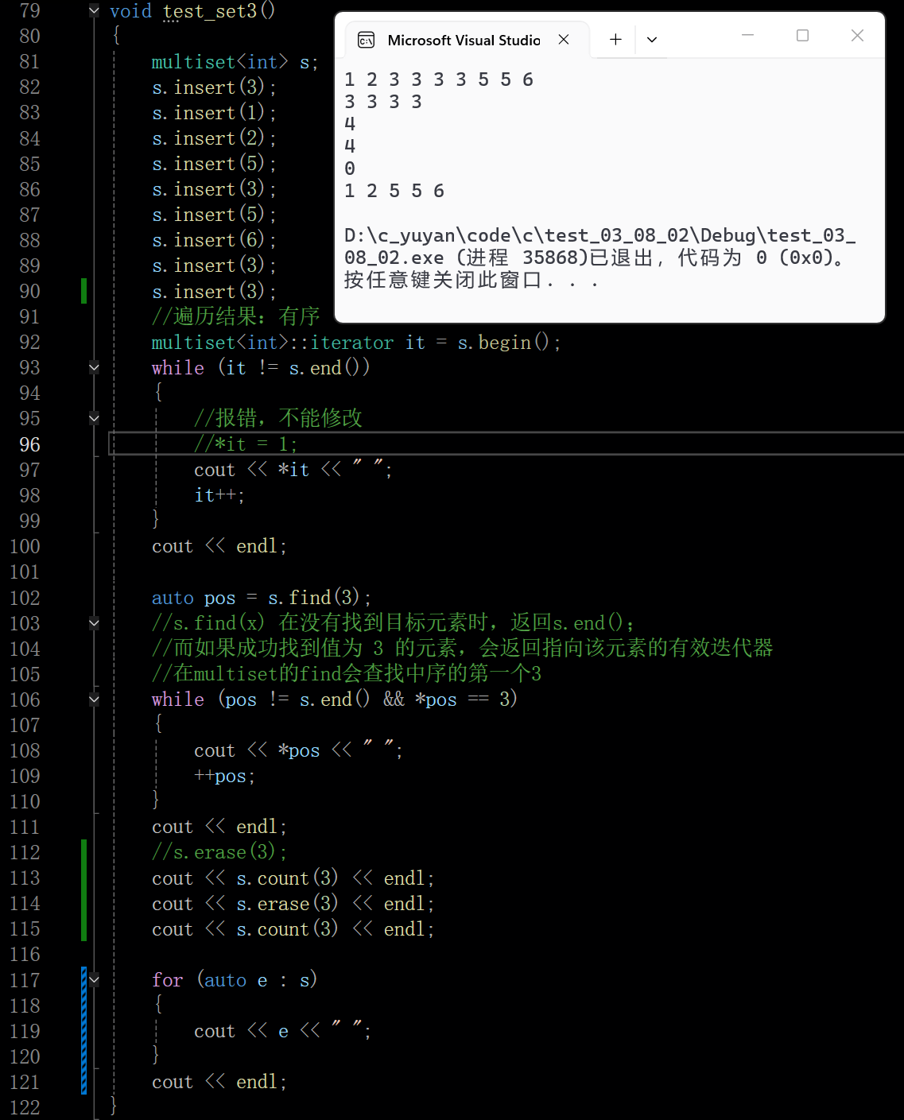Viewport: 904px width, 1120px height.
Task: Click the blue change marker beside line 119
Action: (x=83, y=1031)
